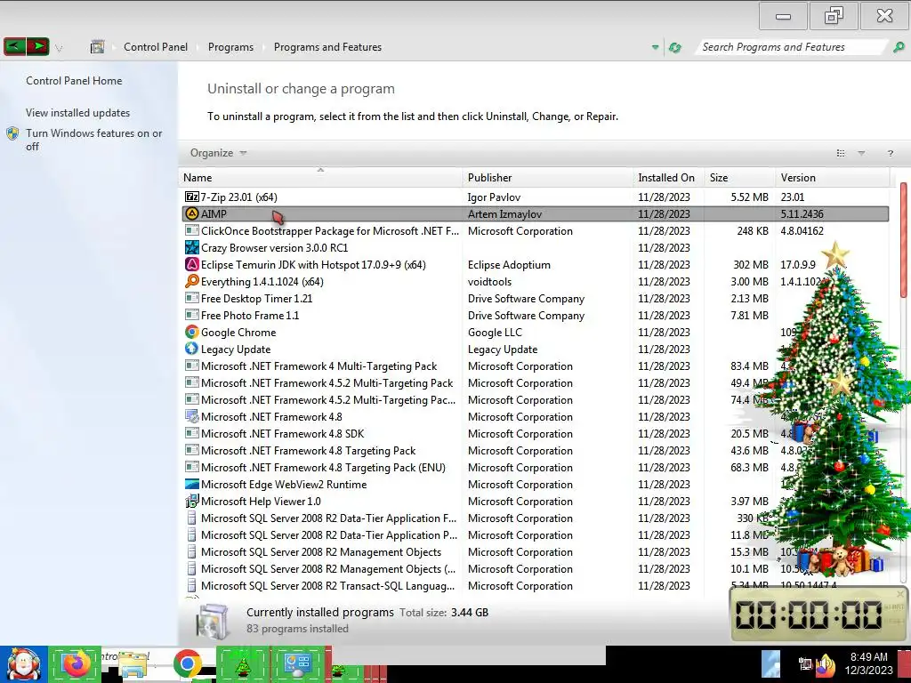911x683 pixels.
Task: Select Microsoft .NET Framework 4 Multi-Targeting Pack
Action: click(535, 366)
